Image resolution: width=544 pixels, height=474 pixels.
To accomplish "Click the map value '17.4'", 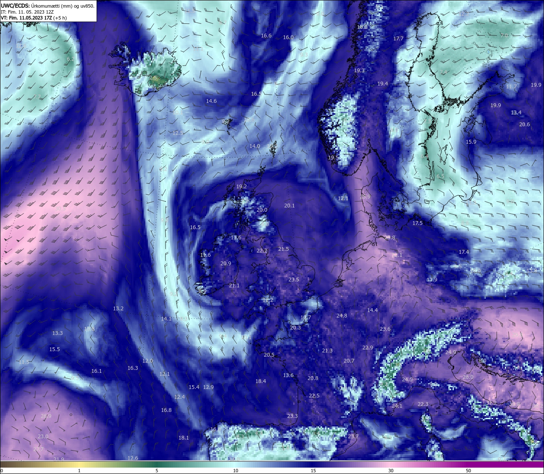I will 464,252.
